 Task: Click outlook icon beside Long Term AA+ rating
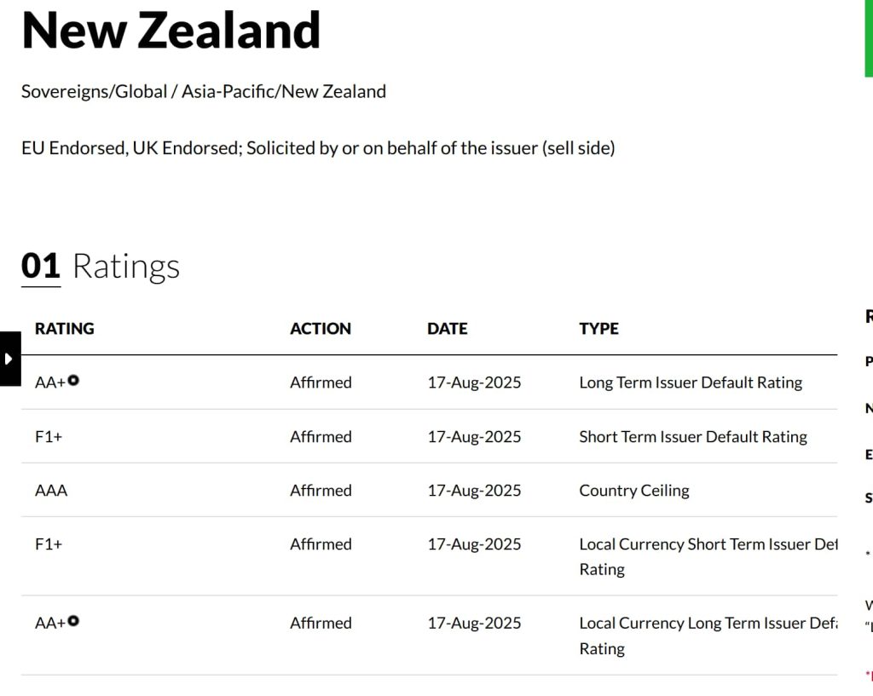coord(73,380)
